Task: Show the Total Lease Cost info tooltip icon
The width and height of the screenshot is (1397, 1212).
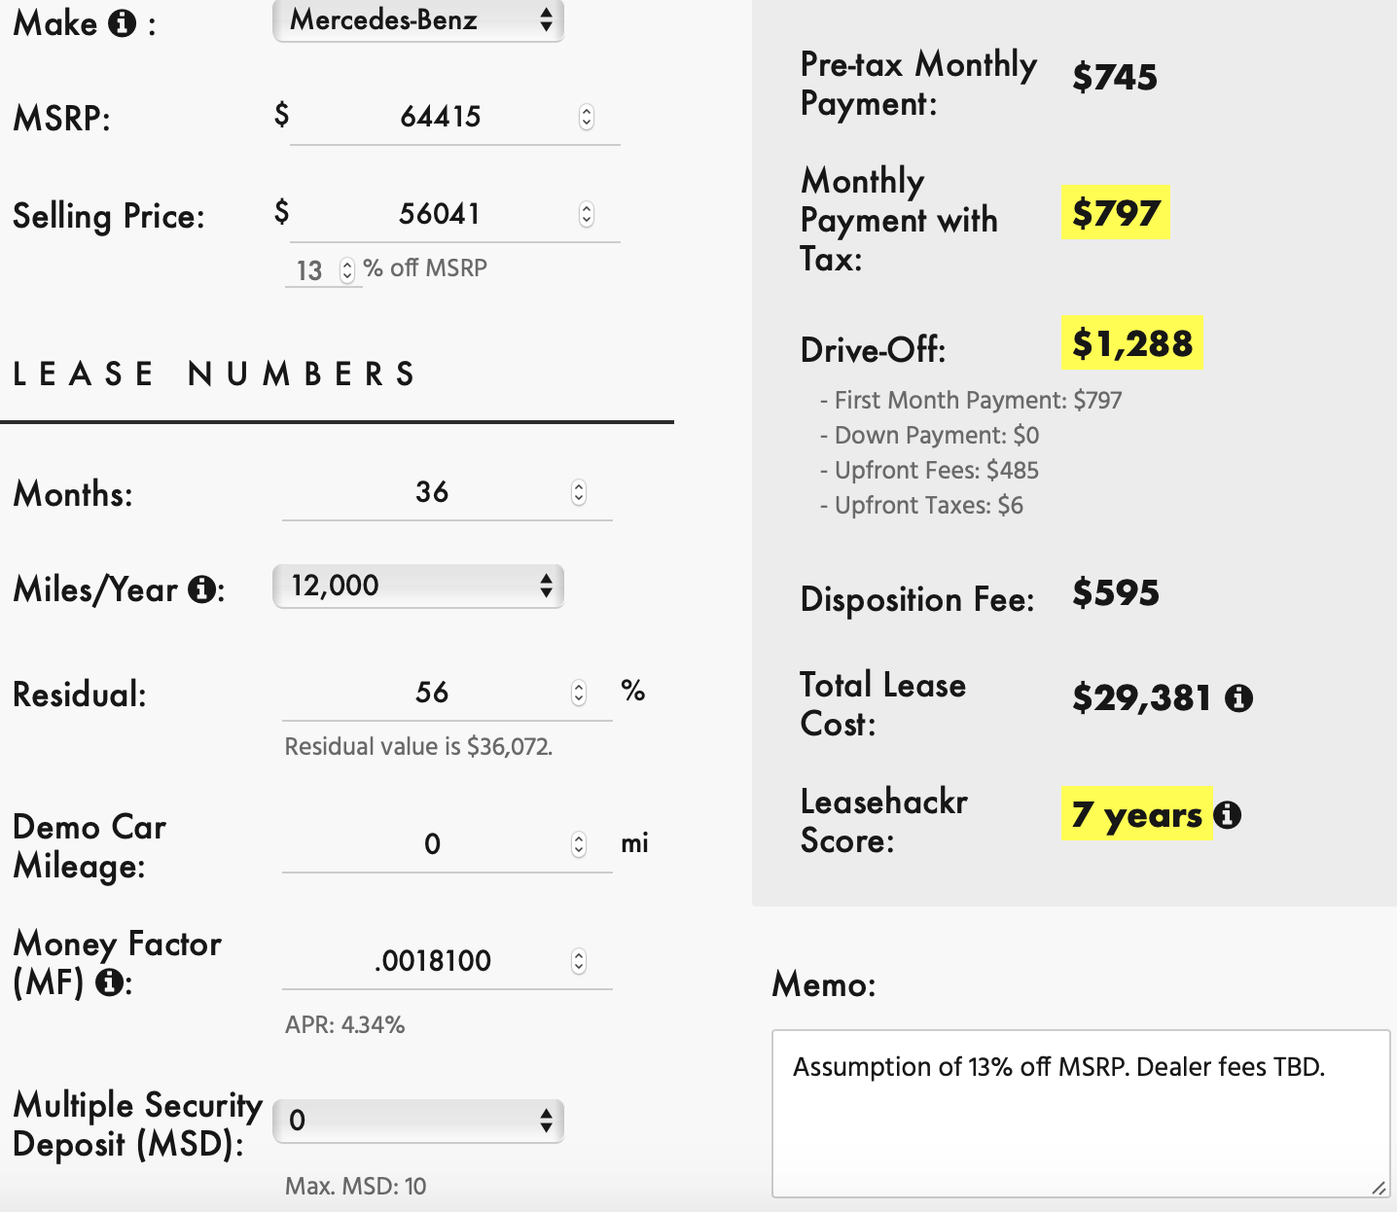Action: pos(1238,697)
